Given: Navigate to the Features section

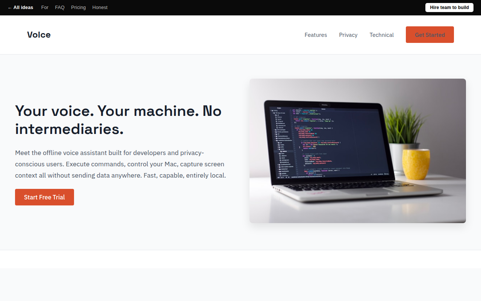Looking at the screenshot, I should coord(316,35).
